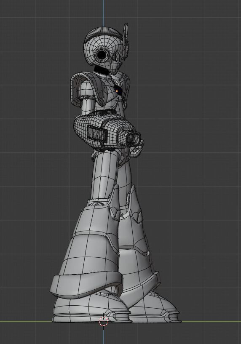The width and height of the screenshot is (241, 344).
Task: Select the arm cannon muzzle on the model
Action: point(133,139)
